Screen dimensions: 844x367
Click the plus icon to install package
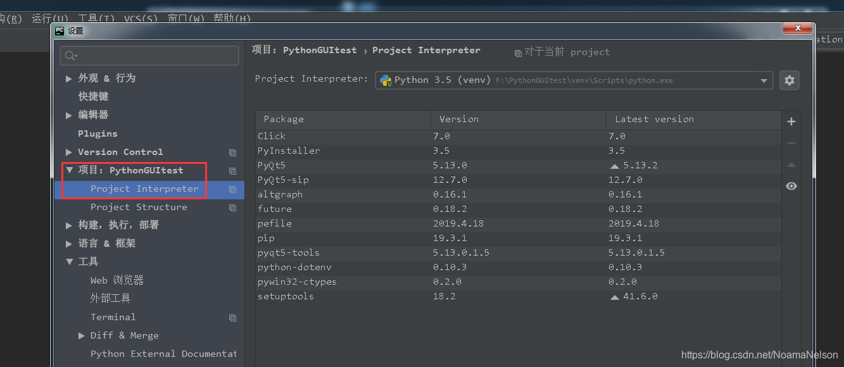tap(791, 121)
